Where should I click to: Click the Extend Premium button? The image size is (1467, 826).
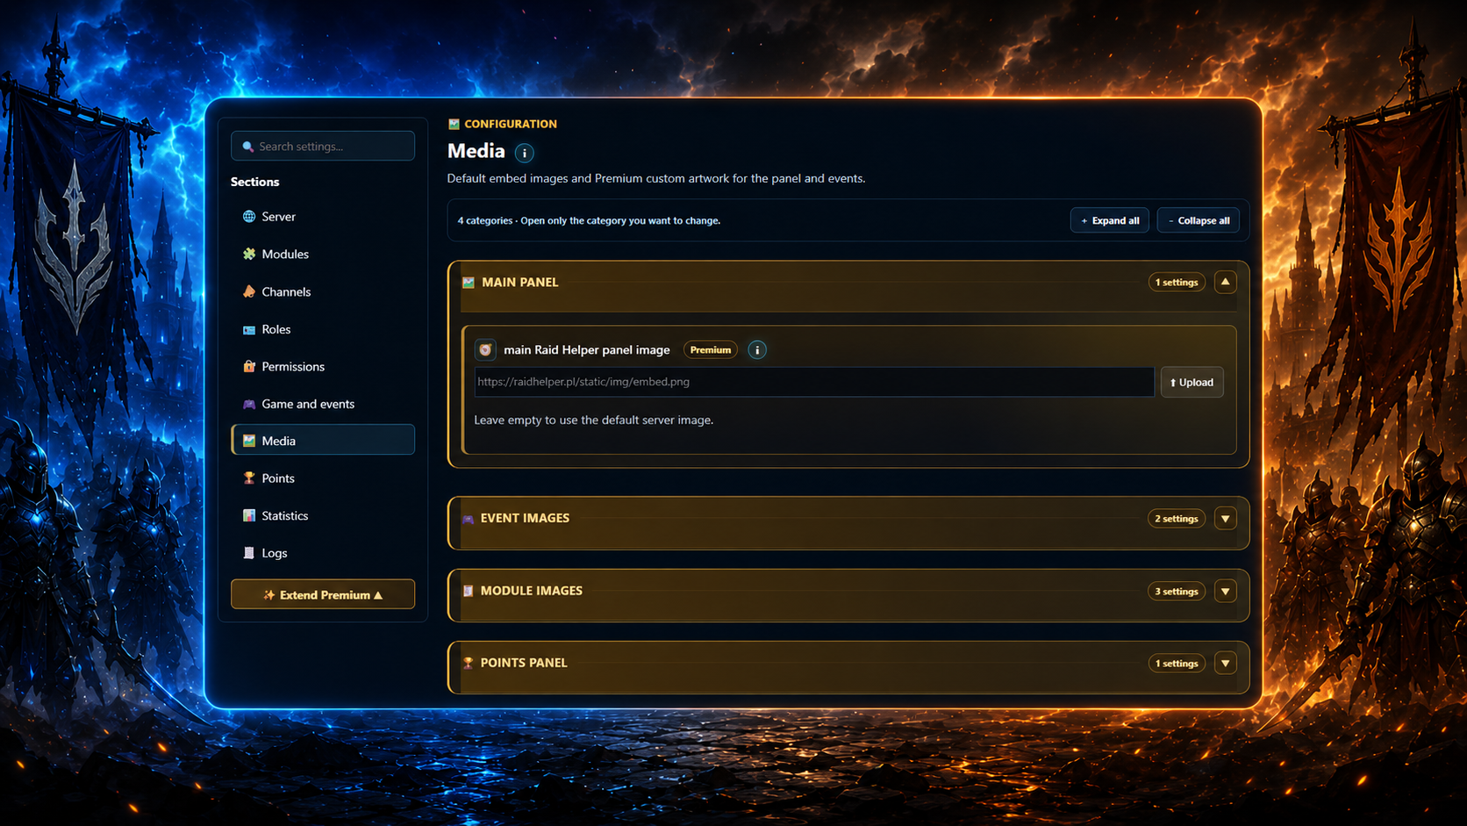[x=323, y=594]
